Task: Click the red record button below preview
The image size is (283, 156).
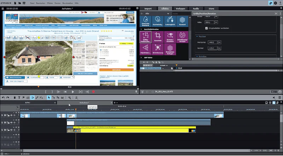Action: pos(93,92)
